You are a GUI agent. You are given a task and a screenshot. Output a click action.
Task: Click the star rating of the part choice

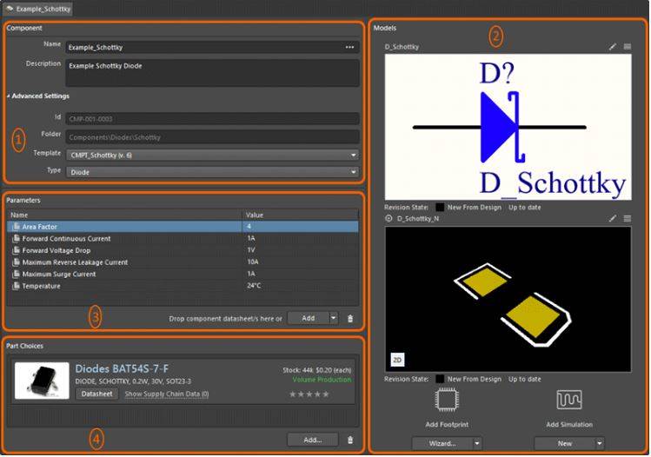[x=309, y=394]
